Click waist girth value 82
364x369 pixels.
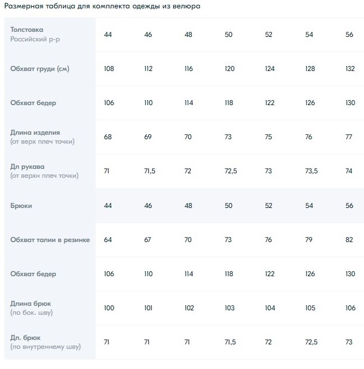(349, 240)
